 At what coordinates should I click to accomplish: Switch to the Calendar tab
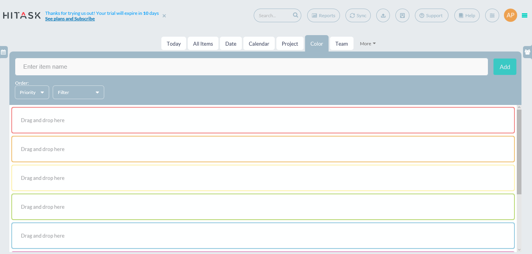(259, 44)
